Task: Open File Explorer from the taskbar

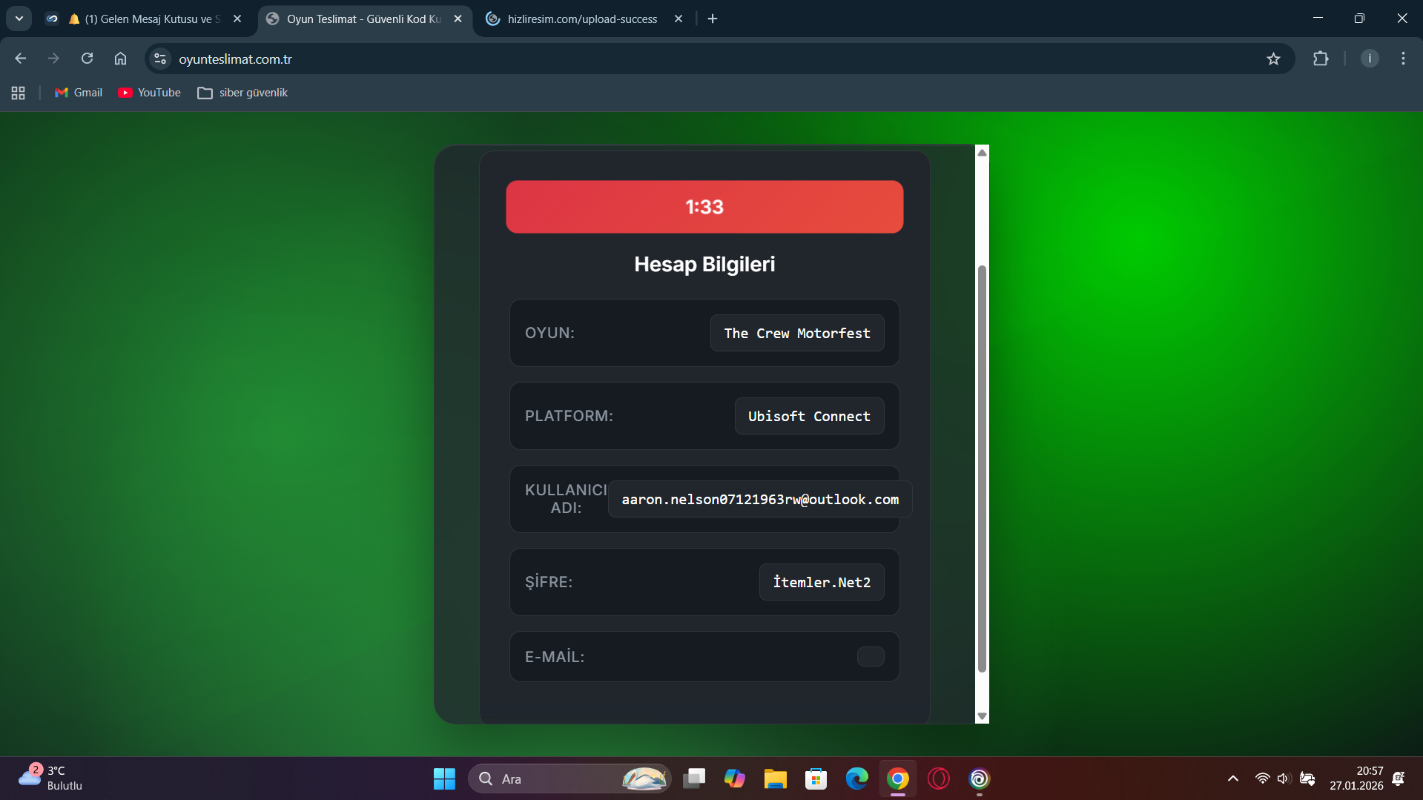Action: (776, 778)
